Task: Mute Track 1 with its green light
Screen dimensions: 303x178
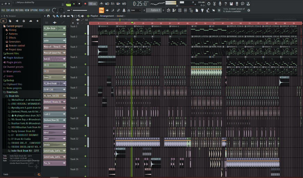Action: click(x=85, y=34)
